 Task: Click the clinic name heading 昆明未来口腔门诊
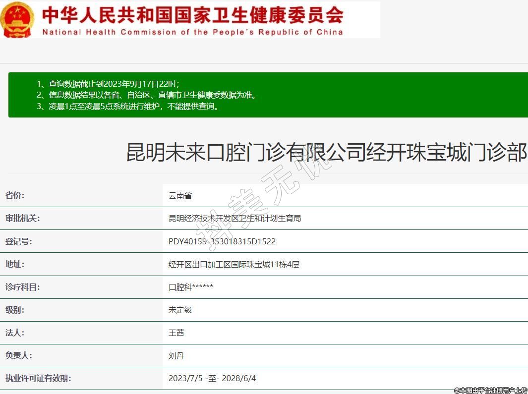click(x=326, y=152)
